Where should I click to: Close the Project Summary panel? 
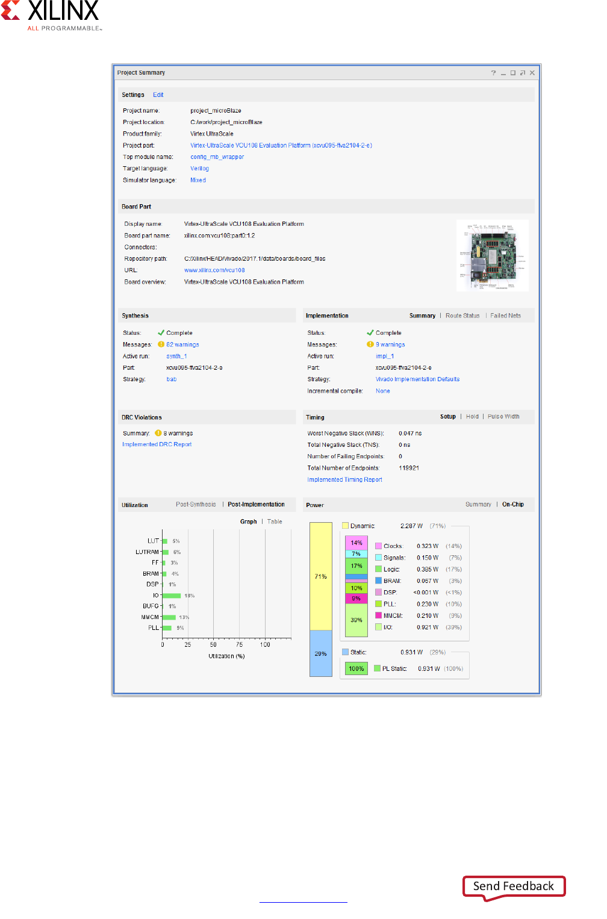(x=532, y=73)
